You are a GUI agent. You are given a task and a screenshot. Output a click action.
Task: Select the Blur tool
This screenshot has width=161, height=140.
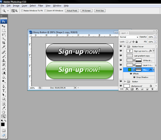(3, 77)
